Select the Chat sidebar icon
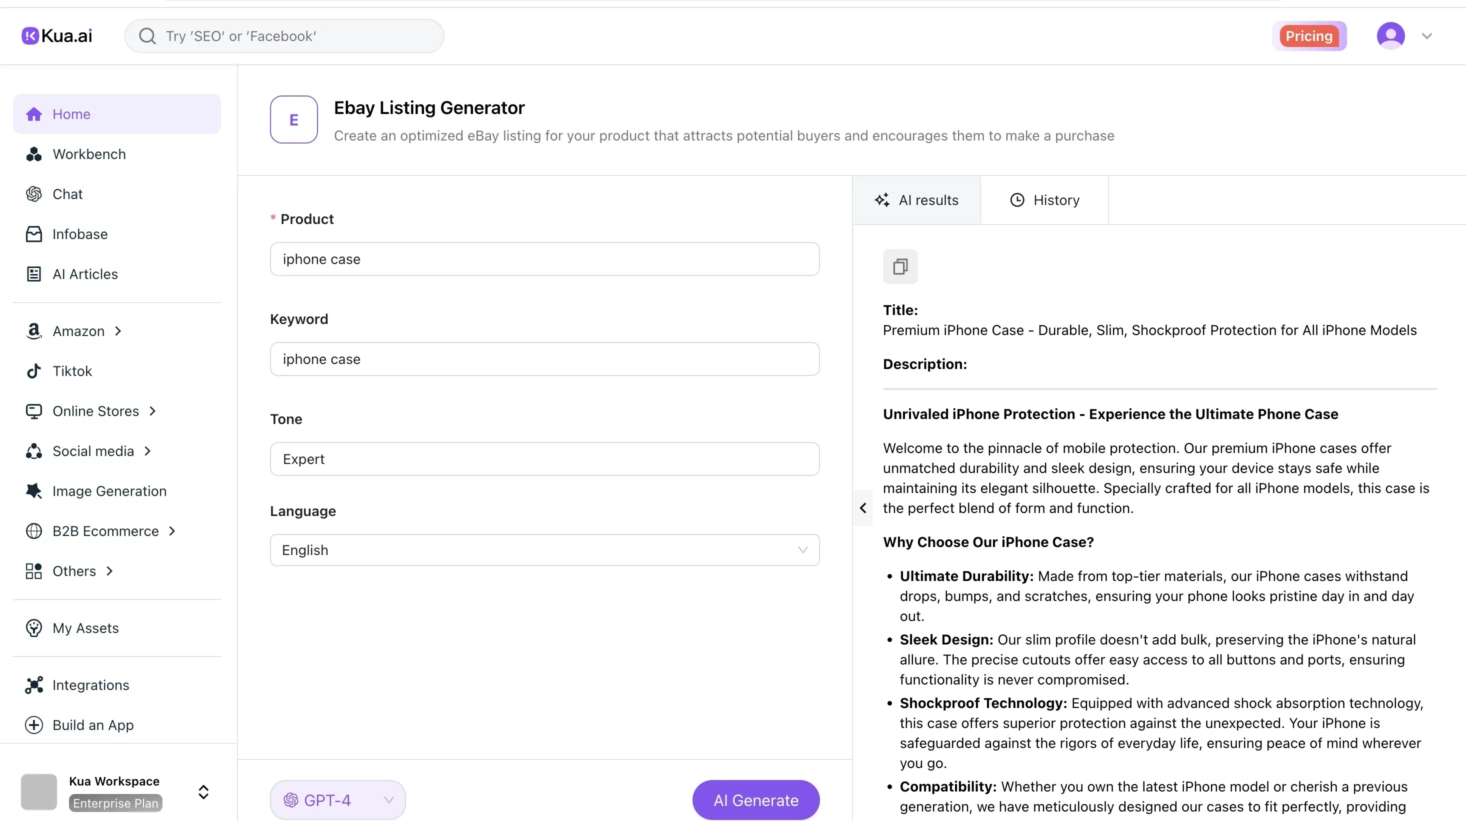Image resolution: width=1466 pixels, height=821 pixels. click(x=34, y=193)
